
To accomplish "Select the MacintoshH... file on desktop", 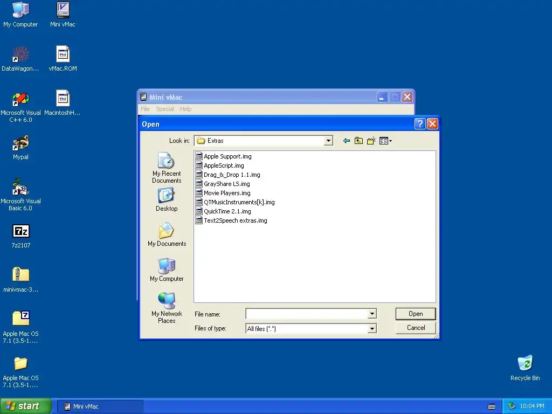I will pos(63,103).
